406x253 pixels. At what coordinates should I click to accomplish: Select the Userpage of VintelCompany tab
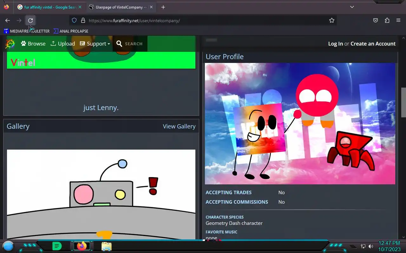(x=121, y=7)
